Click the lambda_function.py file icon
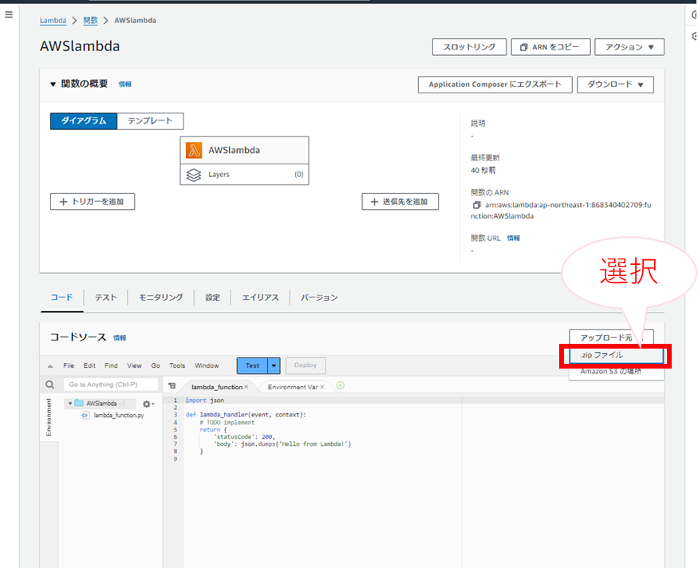Image resolution: width=698 pixels, height=568 pixels. [x=85, y=416]
